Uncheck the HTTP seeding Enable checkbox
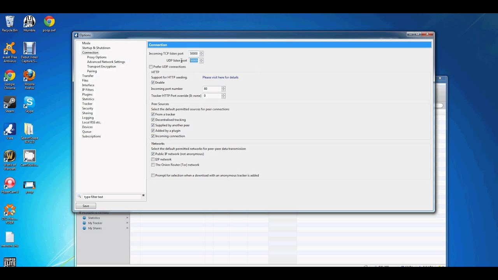The width and height of the screenshot is (498, 280). click(153, 82)
